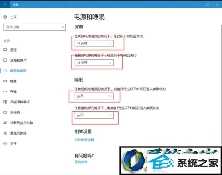Open the 主页 home gear icon
This screenshot has height=175, width=222.
coord(5,17)
